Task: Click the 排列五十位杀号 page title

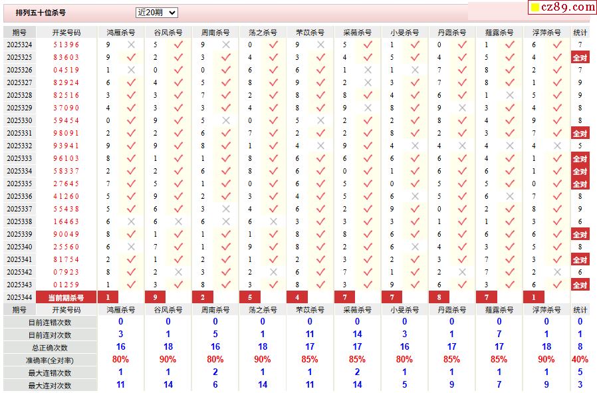Action: point(41,13)
